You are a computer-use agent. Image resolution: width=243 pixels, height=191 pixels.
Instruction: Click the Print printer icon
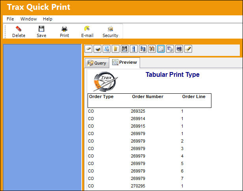point(64,29)
